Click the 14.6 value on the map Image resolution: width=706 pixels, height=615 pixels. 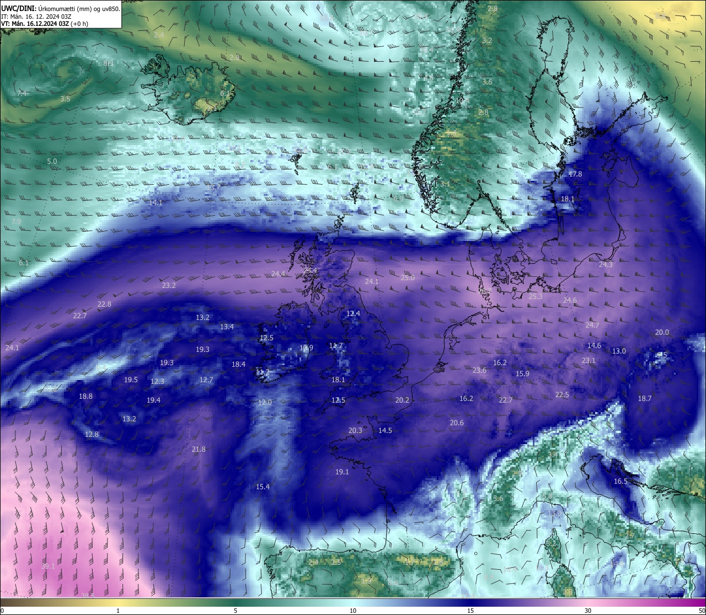click(594, 345)
